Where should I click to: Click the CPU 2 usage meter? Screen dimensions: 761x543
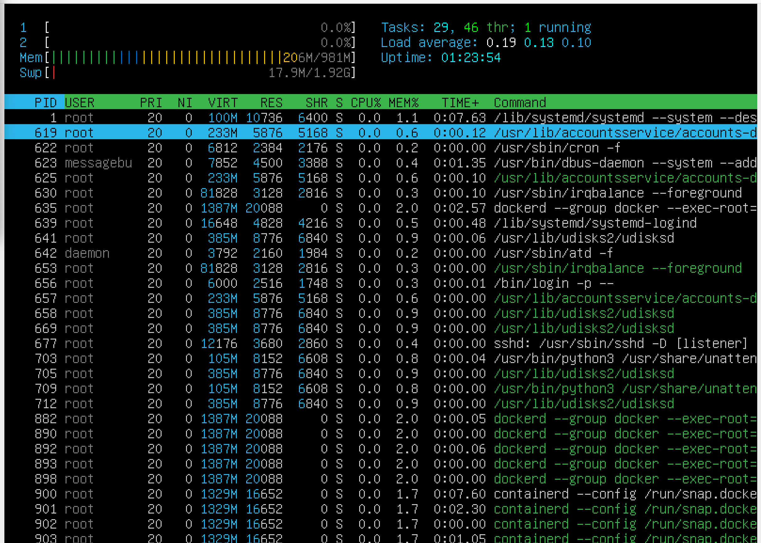(x=188, y=42)
